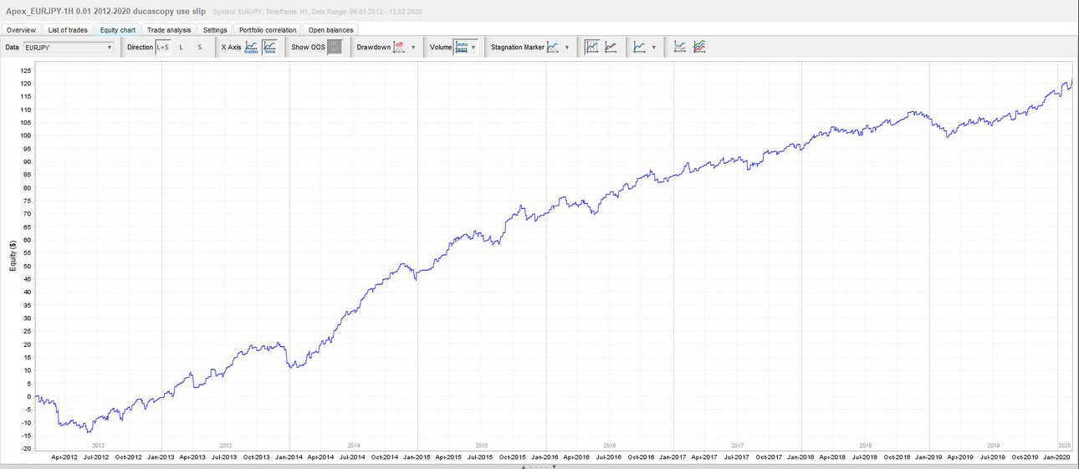Open the chart line type dropdown arrow

click(x=653, y=48)
